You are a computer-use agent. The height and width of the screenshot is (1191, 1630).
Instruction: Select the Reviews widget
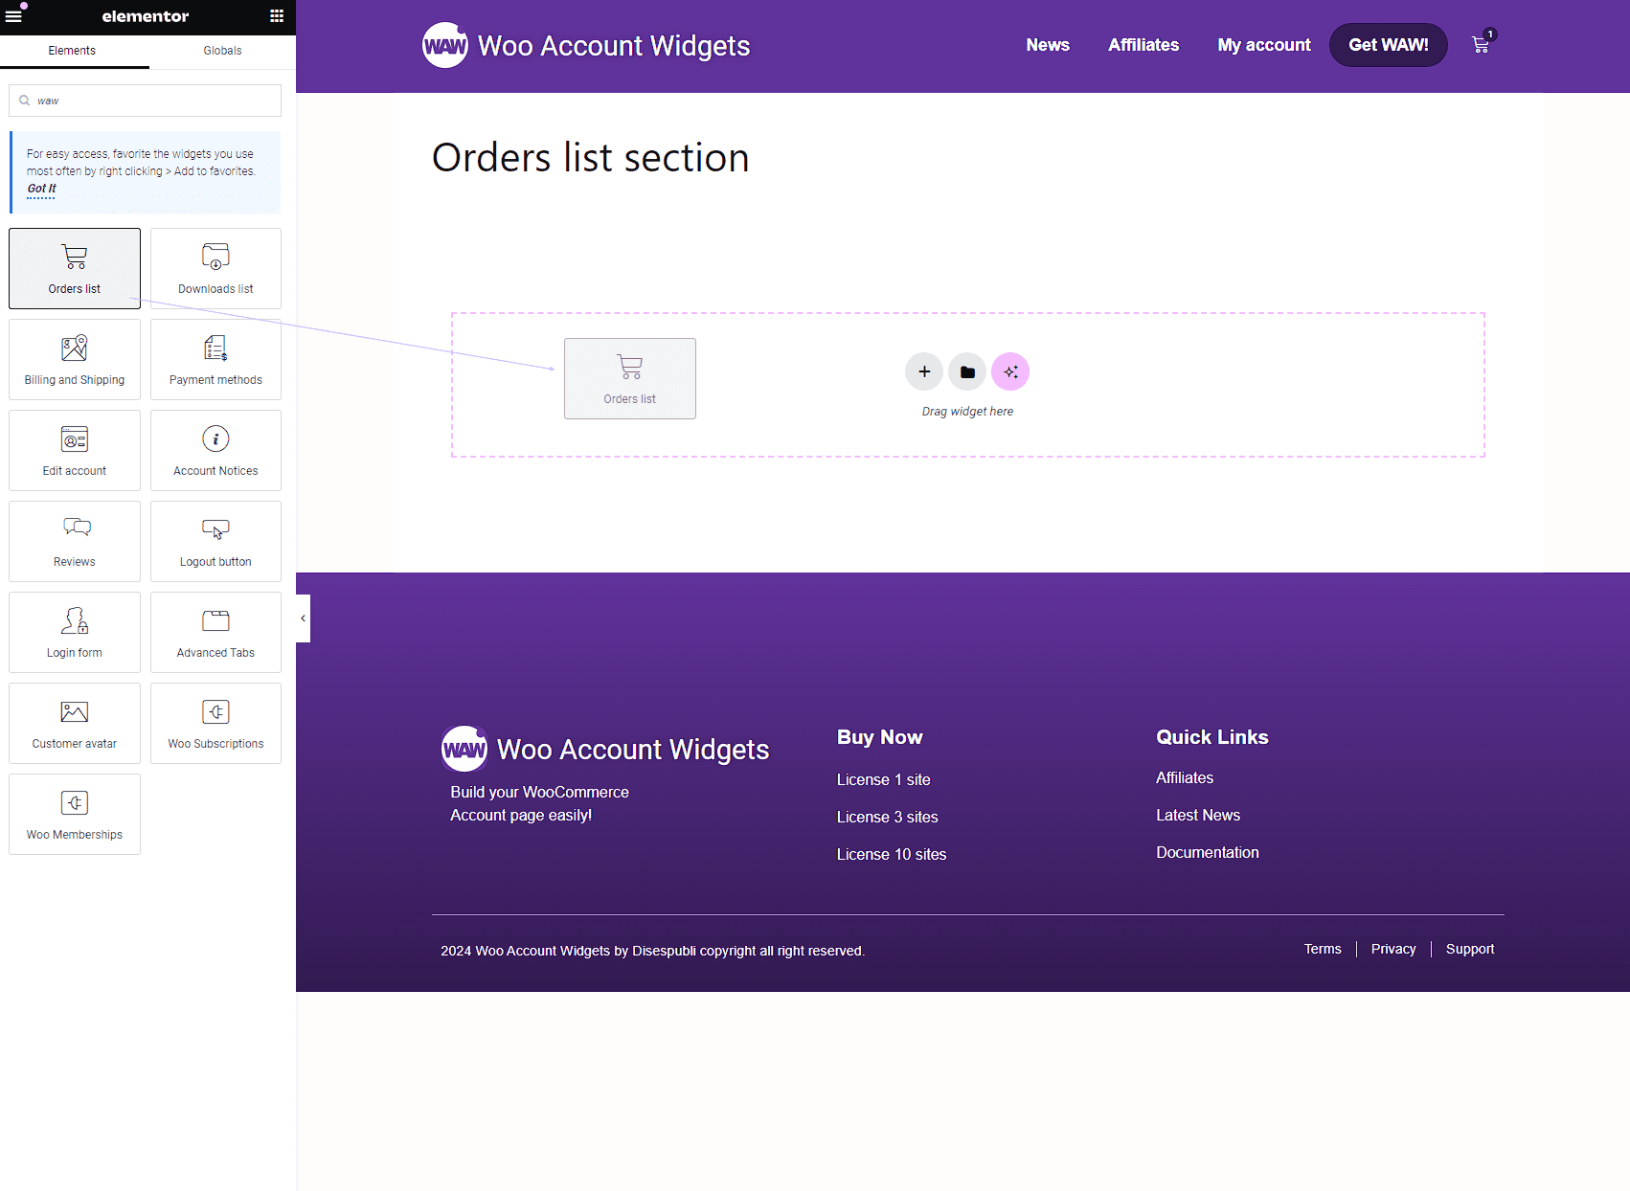(x=75, y=541)
